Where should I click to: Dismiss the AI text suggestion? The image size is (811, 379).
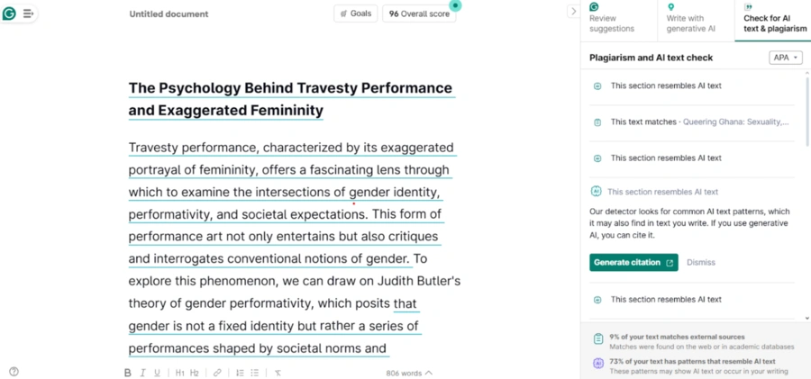pyautogui.click(x=701, y=263)
